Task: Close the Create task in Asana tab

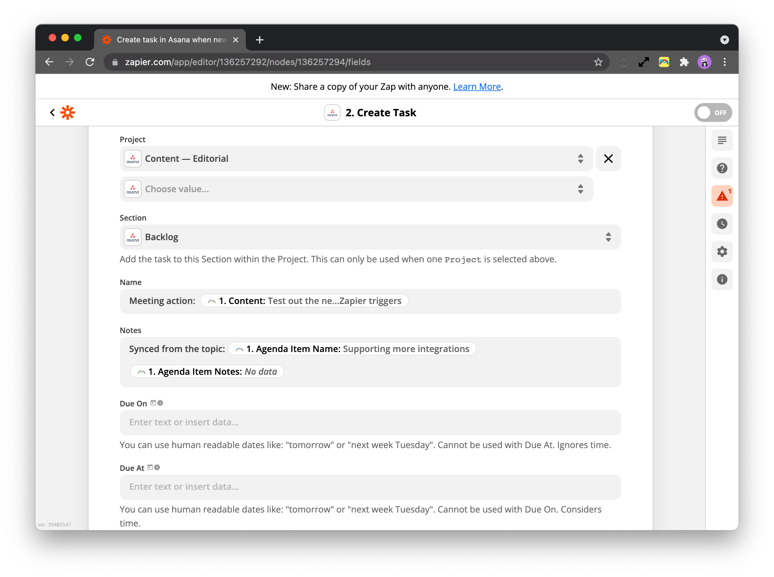Action: tap(236, 39)
